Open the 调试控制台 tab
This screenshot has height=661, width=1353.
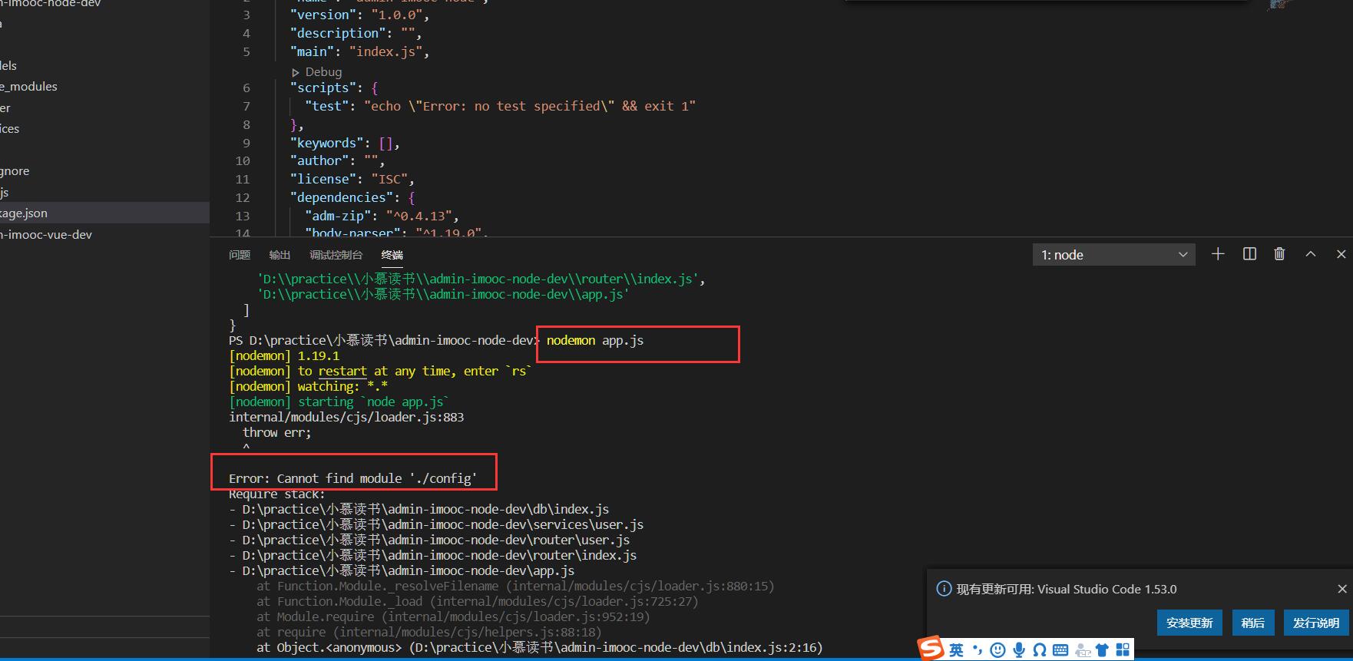pyautogui.click(x=336, y=255)
